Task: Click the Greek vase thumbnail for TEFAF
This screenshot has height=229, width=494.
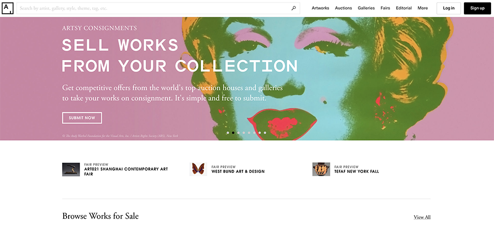Action: 321,169
